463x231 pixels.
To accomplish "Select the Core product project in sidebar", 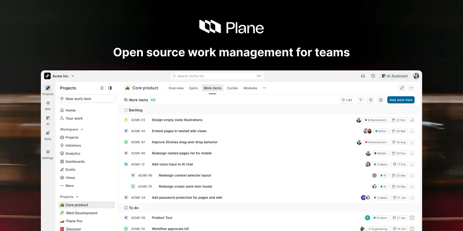I will (86, 205).
